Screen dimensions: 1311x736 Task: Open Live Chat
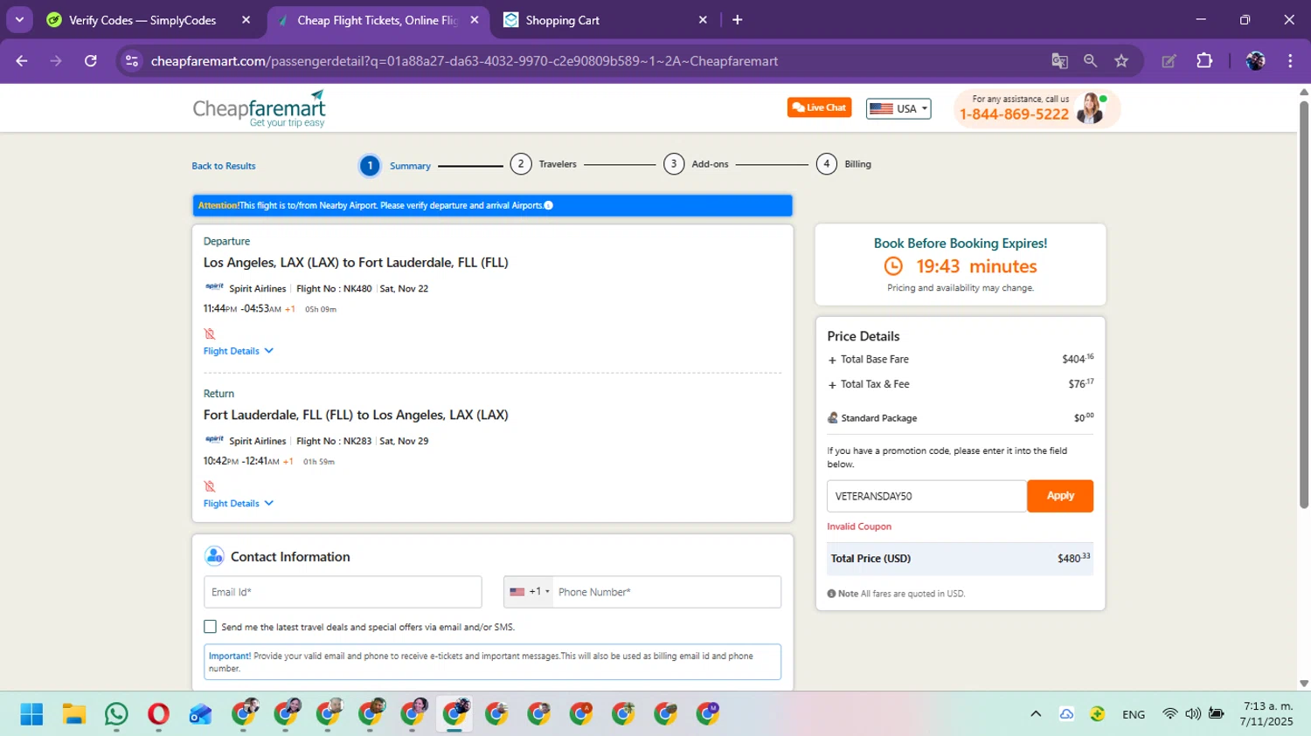coord(819,107)
